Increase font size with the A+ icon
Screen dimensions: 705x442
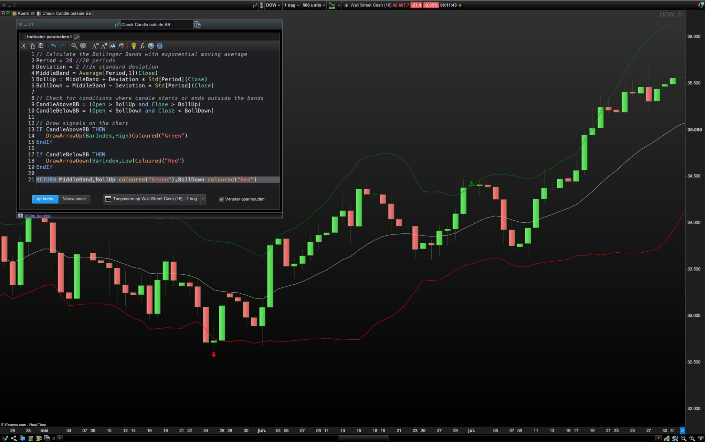(104, 46)
